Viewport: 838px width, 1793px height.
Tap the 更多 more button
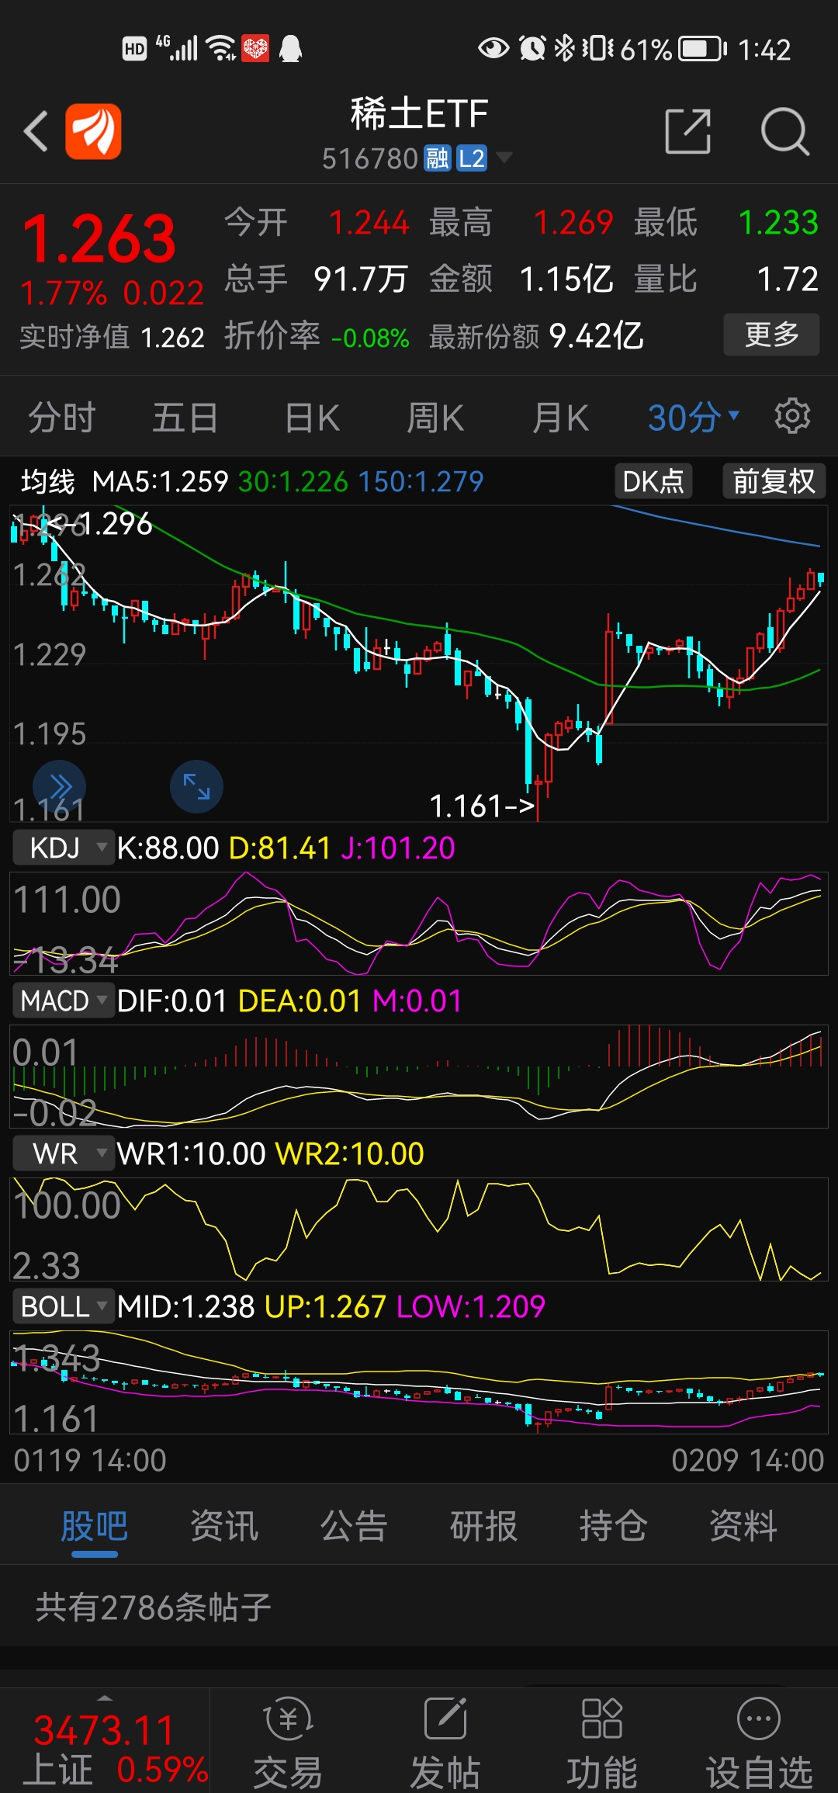[x=771, y=335]
